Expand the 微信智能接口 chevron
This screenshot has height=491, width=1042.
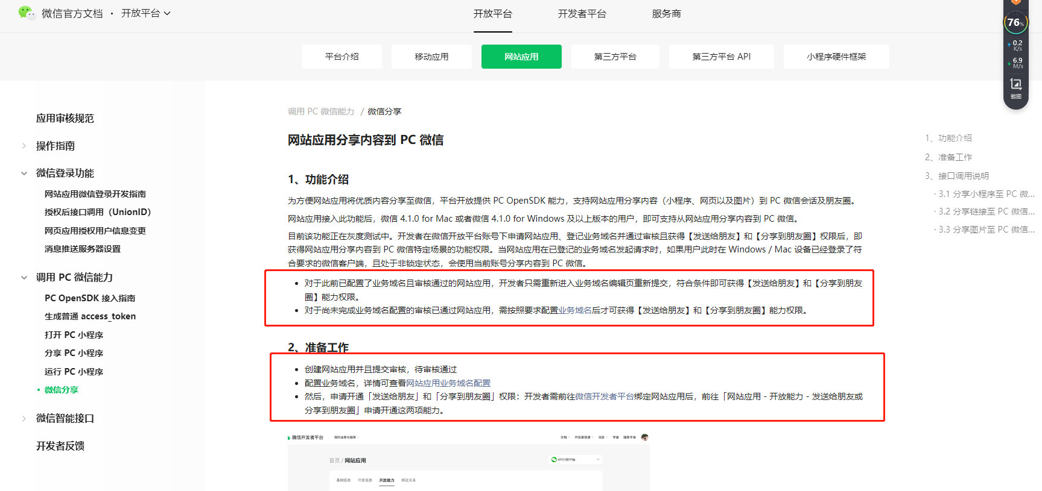[24, 419]
